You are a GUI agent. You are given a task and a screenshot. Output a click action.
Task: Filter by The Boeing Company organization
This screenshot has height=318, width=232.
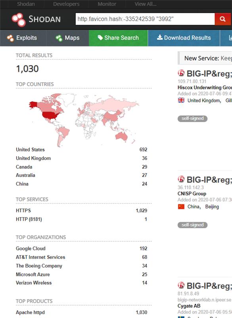point(39,266)
